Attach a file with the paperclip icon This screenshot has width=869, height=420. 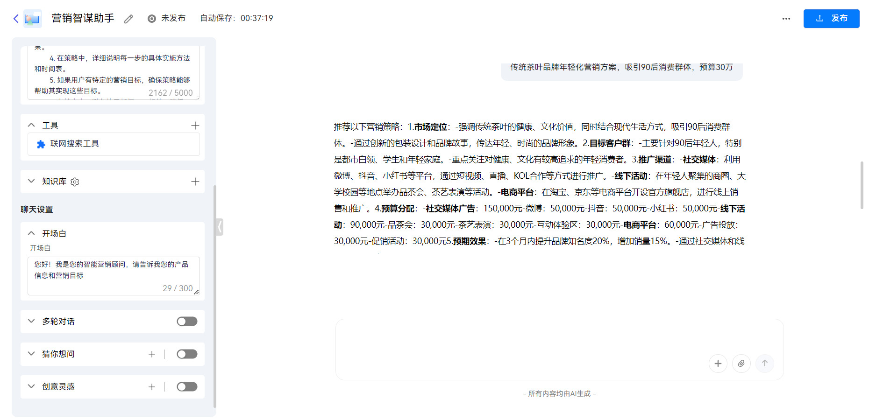click(741, 363)
